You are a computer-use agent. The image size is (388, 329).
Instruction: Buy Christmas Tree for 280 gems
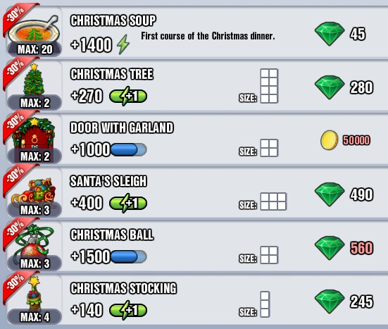344,87
